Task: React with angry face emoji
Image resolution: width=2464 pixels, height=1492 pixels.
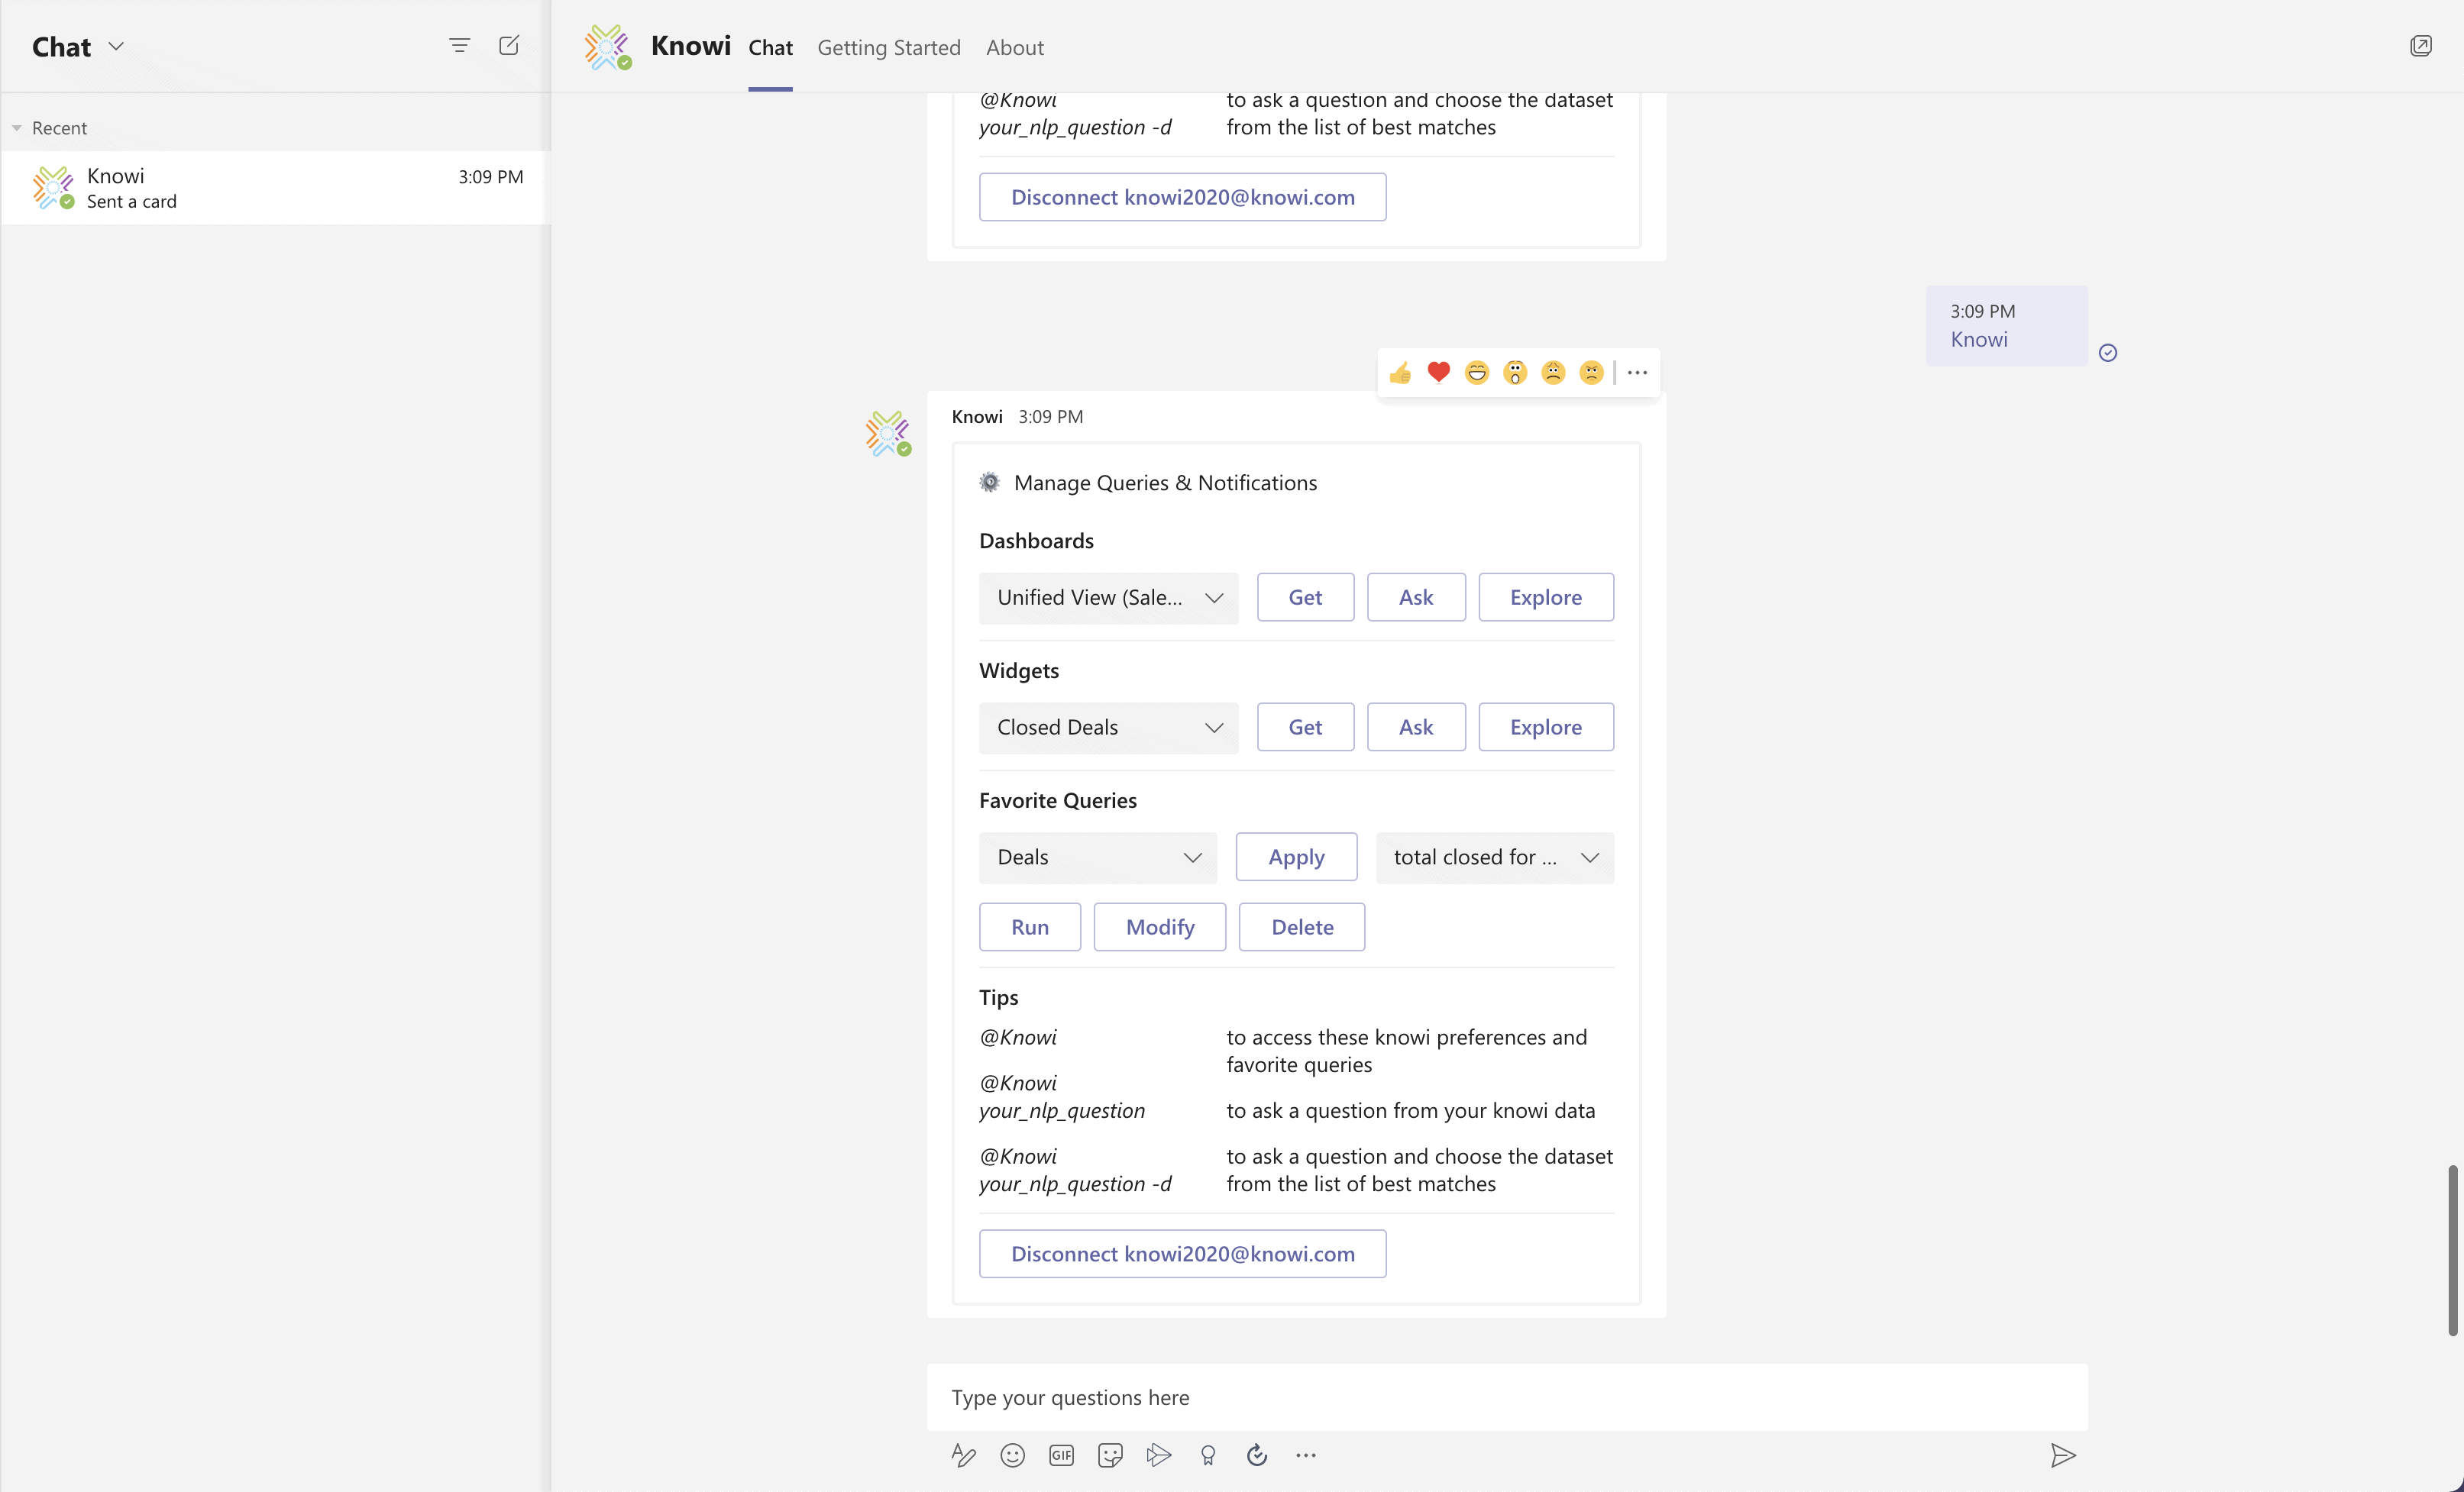Action: pos(1591,373)
